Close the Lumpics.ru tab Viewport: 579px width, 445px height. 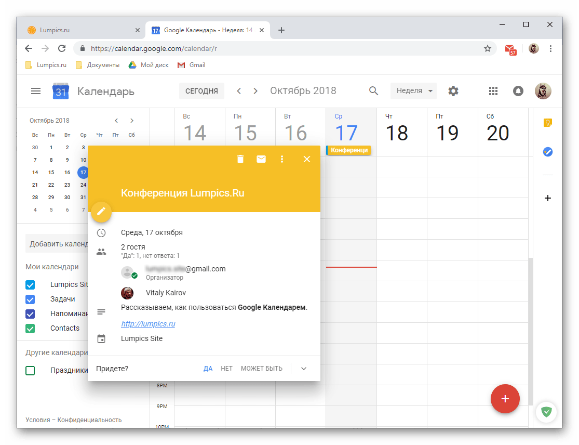coord(138,30)
